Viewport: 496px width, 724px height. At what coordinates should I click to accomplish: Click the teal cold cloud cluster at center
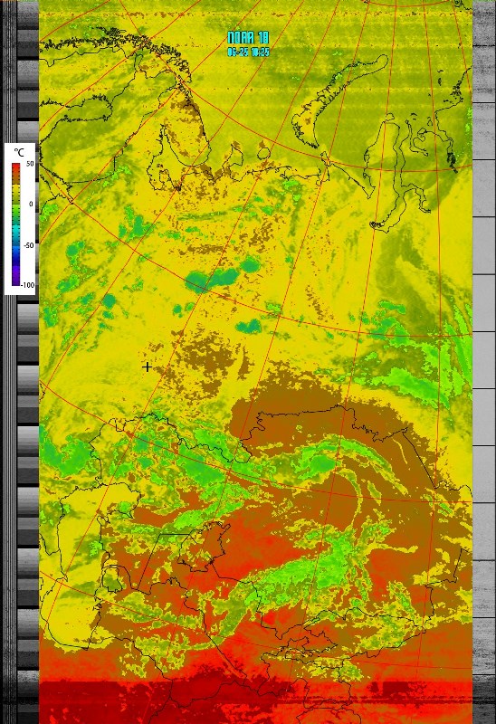(214, 279)
